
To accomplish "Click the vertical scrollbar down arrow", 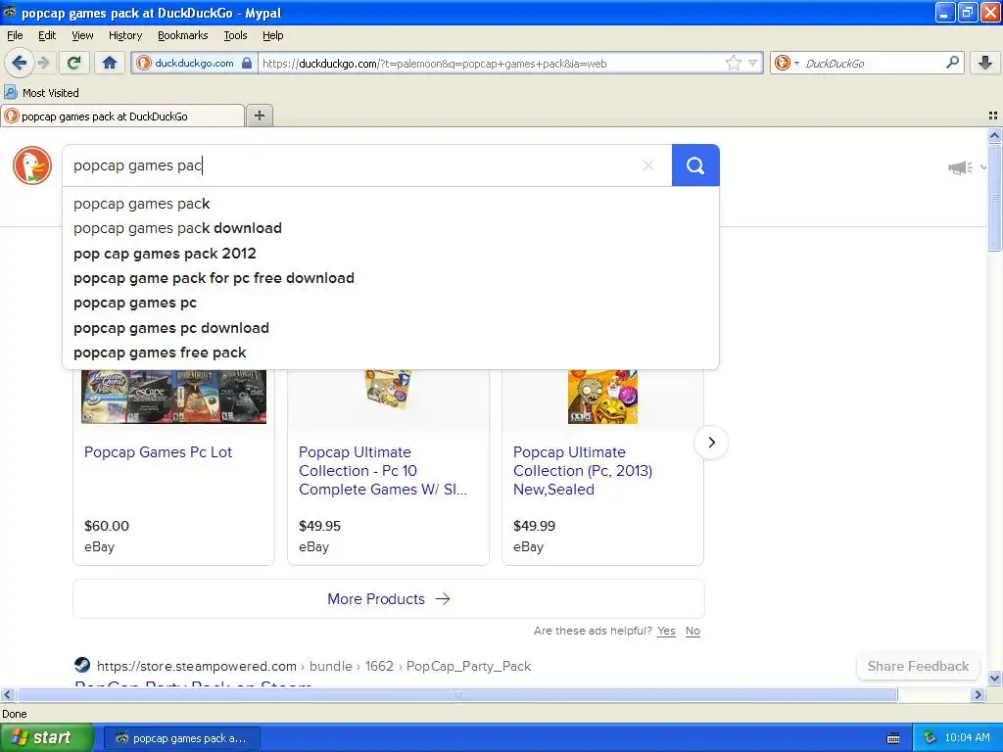I will (x=994, y=678).
